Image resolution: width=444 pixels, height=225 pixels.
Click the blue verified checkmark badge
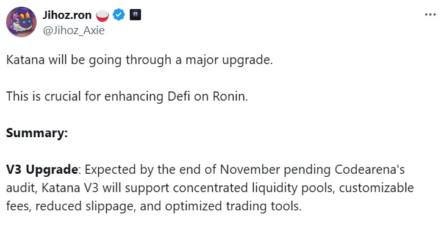pos(119,15)
